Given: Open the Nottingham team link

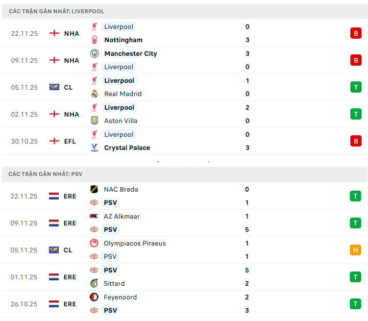Looking at the screenshot, I should (123, 40).
